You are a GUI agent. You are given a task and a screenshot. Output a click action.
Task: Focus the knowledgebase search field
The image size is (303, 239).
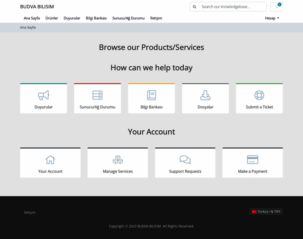[232, 7]
